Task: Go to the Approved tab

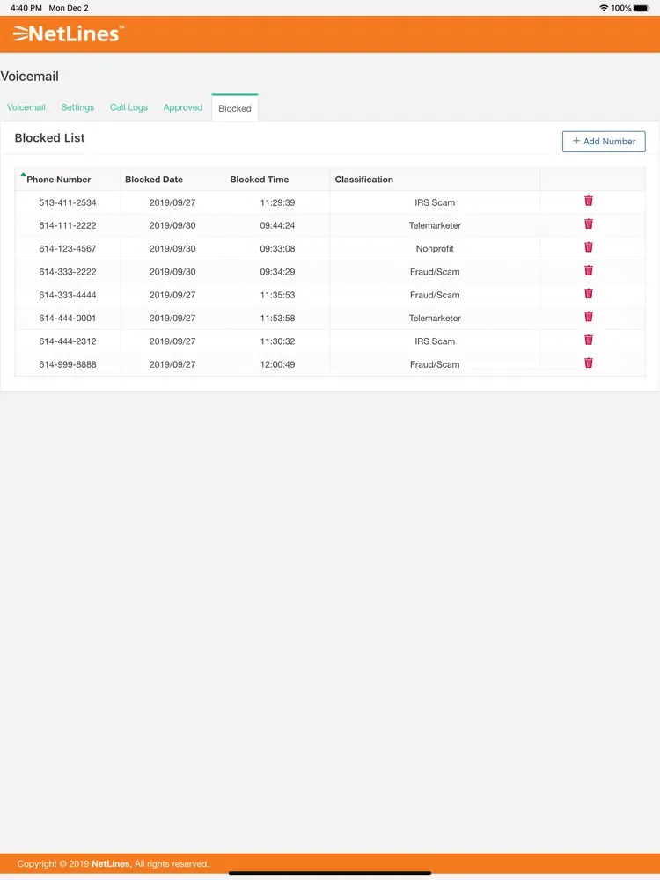Action: pyautogui.click(x=183, y=107)
